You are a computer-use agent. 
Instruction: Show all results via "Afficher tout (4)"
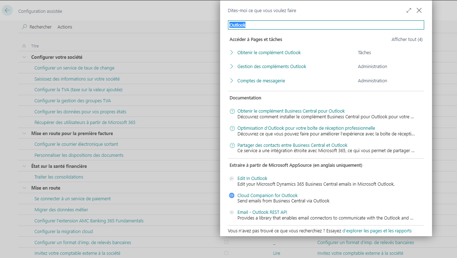[407, 40]
